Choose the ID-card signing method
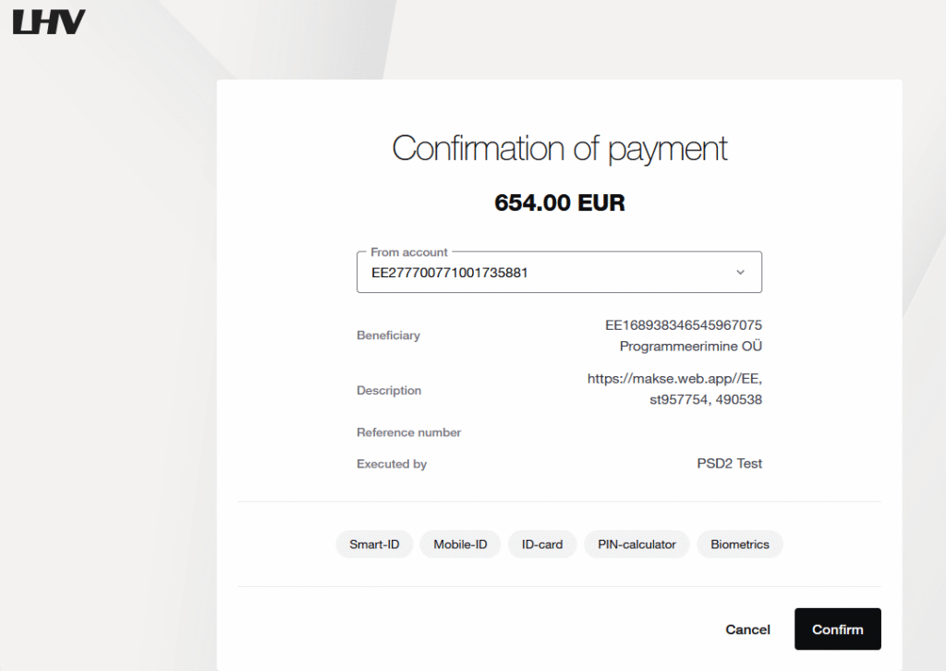Viewport: 946px width, 671px height. click(542, 544)
